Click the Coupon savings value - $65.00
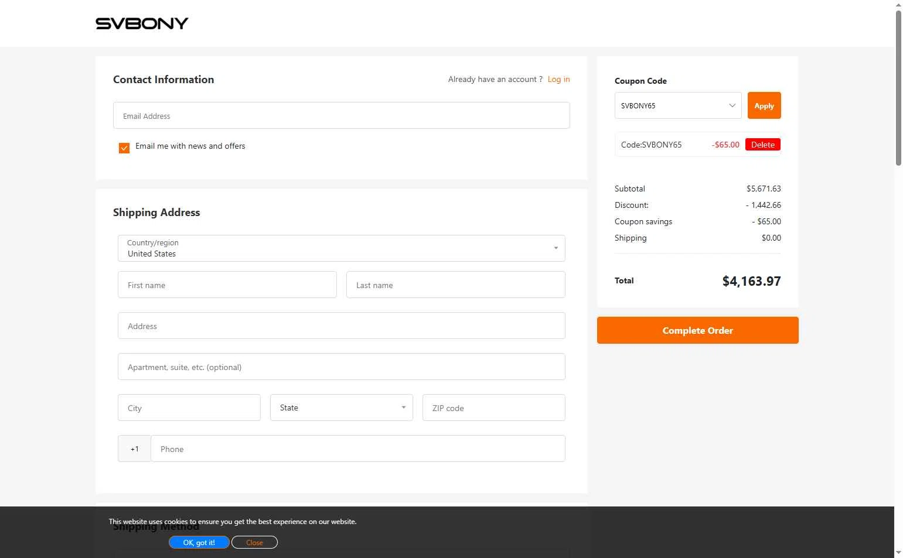 766,221
